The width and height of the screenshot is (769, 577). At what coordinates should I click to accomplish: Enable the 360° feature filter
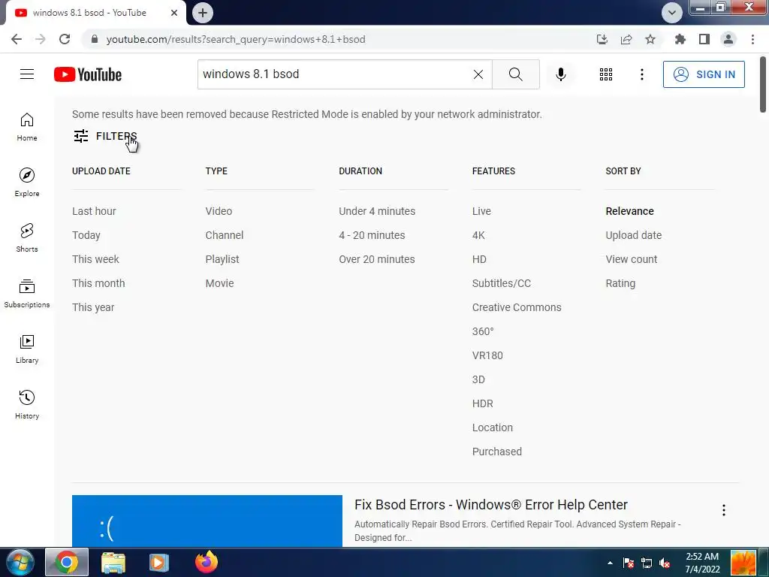coord(483,331)
